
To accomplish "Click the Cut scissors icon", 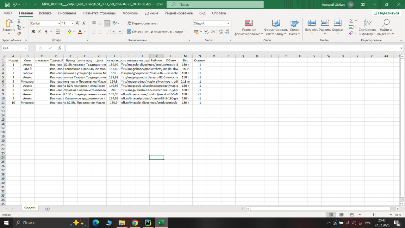I will tap(19, 21).
